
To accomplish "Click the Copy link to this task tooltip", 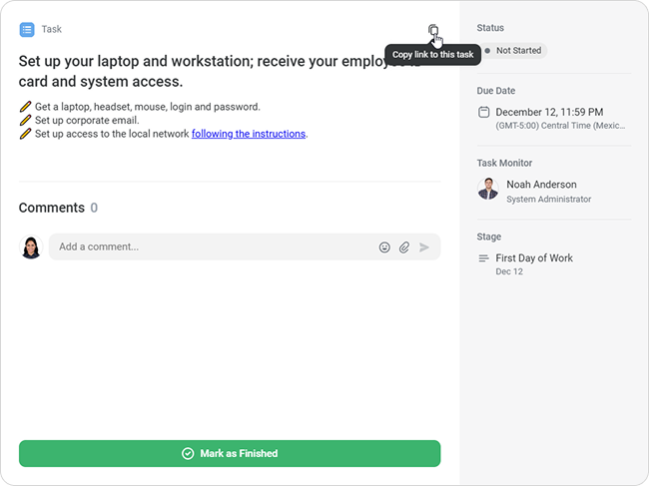I will click(432, 55).
